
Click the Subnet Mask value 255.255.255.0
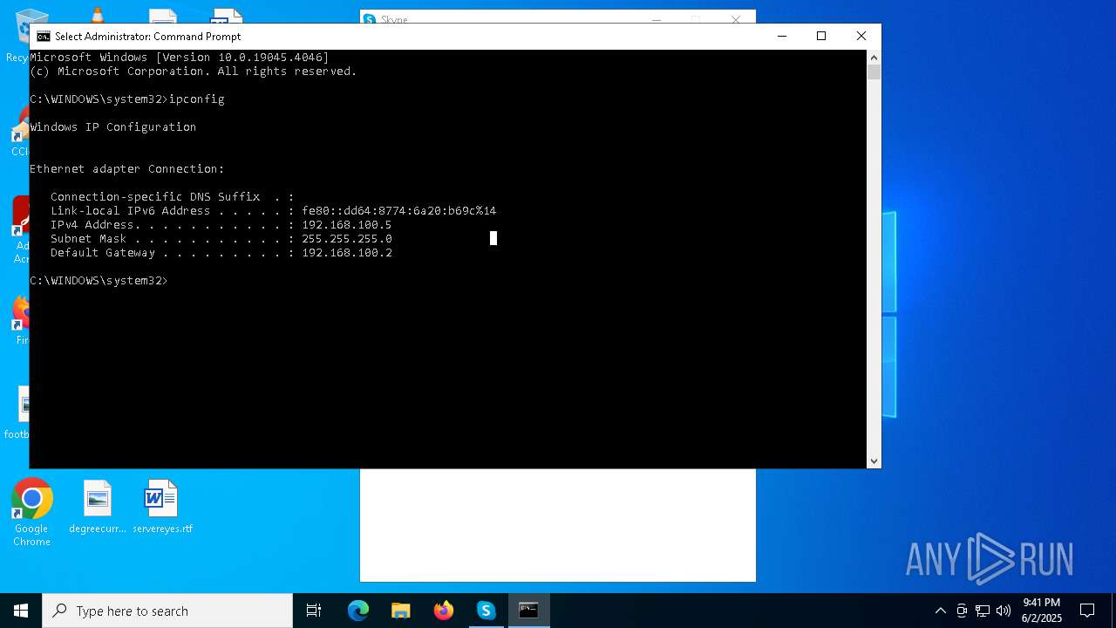[346, 239]
